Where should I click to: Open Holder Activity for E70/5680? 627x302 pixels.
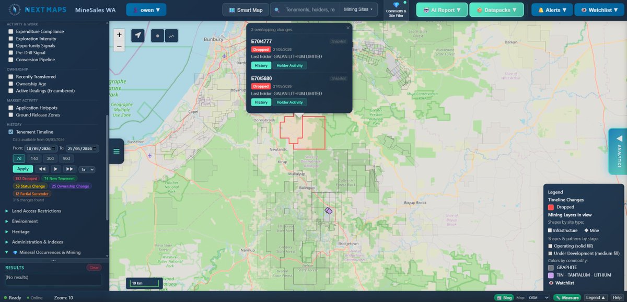(289, 102)
